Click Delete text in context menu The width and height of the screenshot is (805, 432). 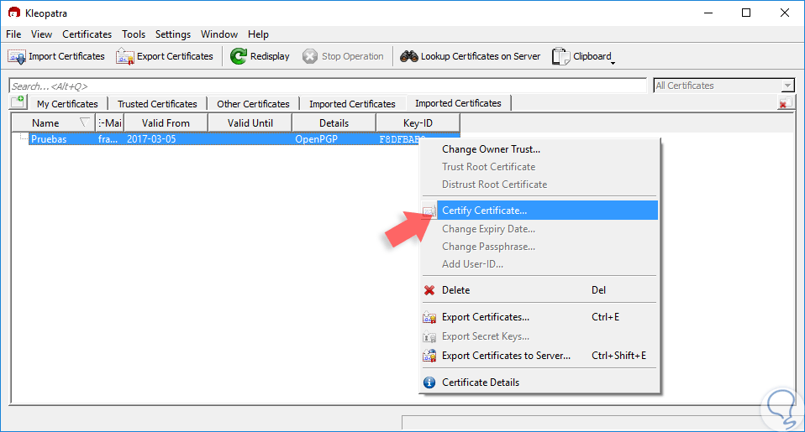(456, 290)
